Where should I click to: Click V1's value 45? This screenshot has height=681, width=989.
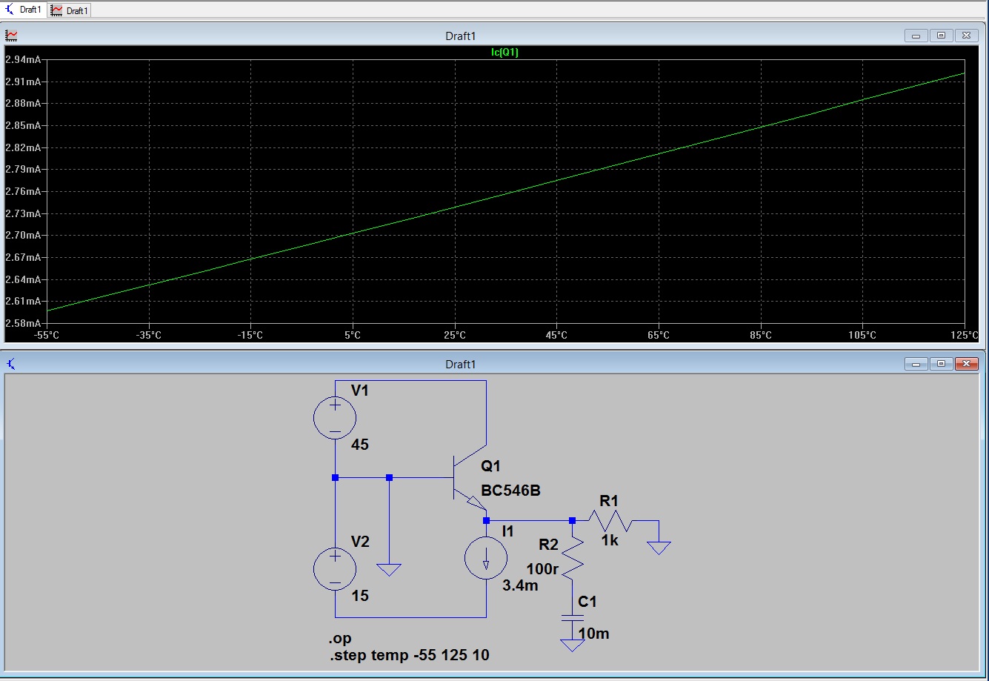pyautogui.click(x=359, y=445)
